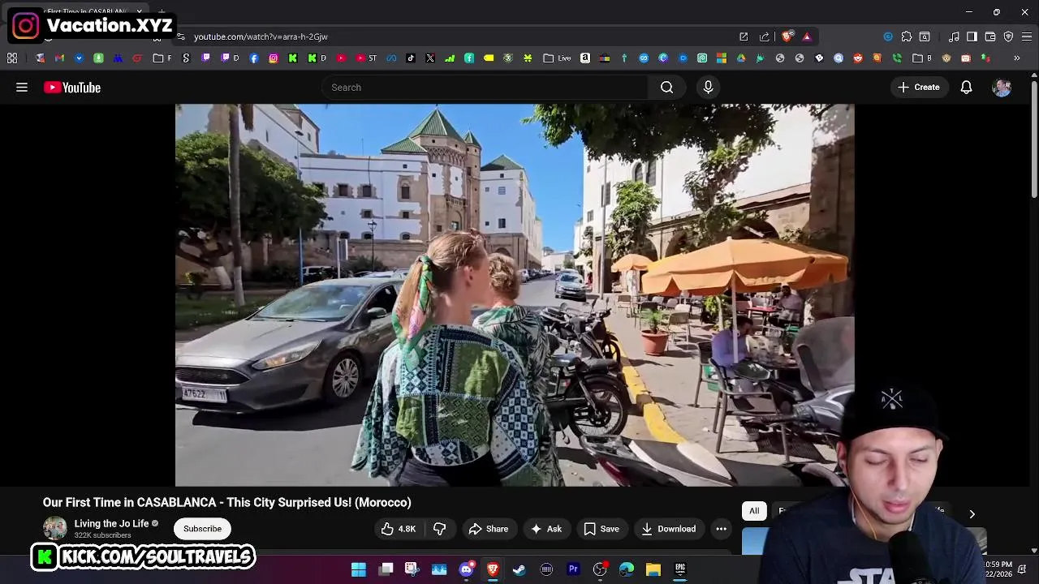1039x584 pixels.
Task: Open Discord from the taskbar
Action: (466, 569)
